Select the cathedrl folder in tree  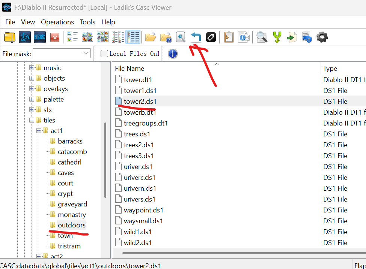[x=69, y=162]
